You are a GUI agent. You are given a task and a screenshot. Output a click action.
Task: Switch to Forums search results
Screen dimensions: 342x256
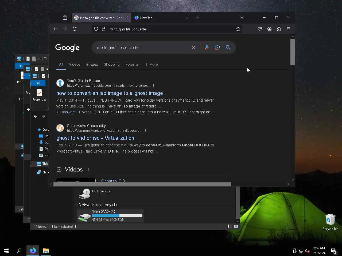pyautogui.click(x=132, y=64)
